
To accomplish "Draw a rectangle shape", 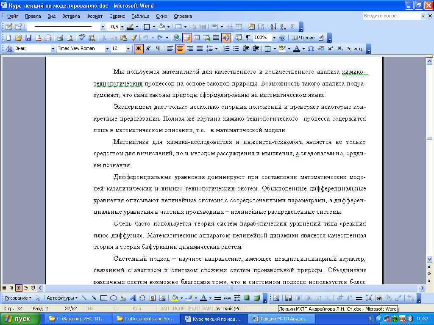I will (x=104, y=298).
